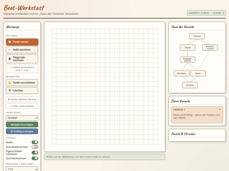The image size is (229, 171).
Task: Enable Seiten automatisch (a-b-c-d-a)
Action: click(22, 69)
